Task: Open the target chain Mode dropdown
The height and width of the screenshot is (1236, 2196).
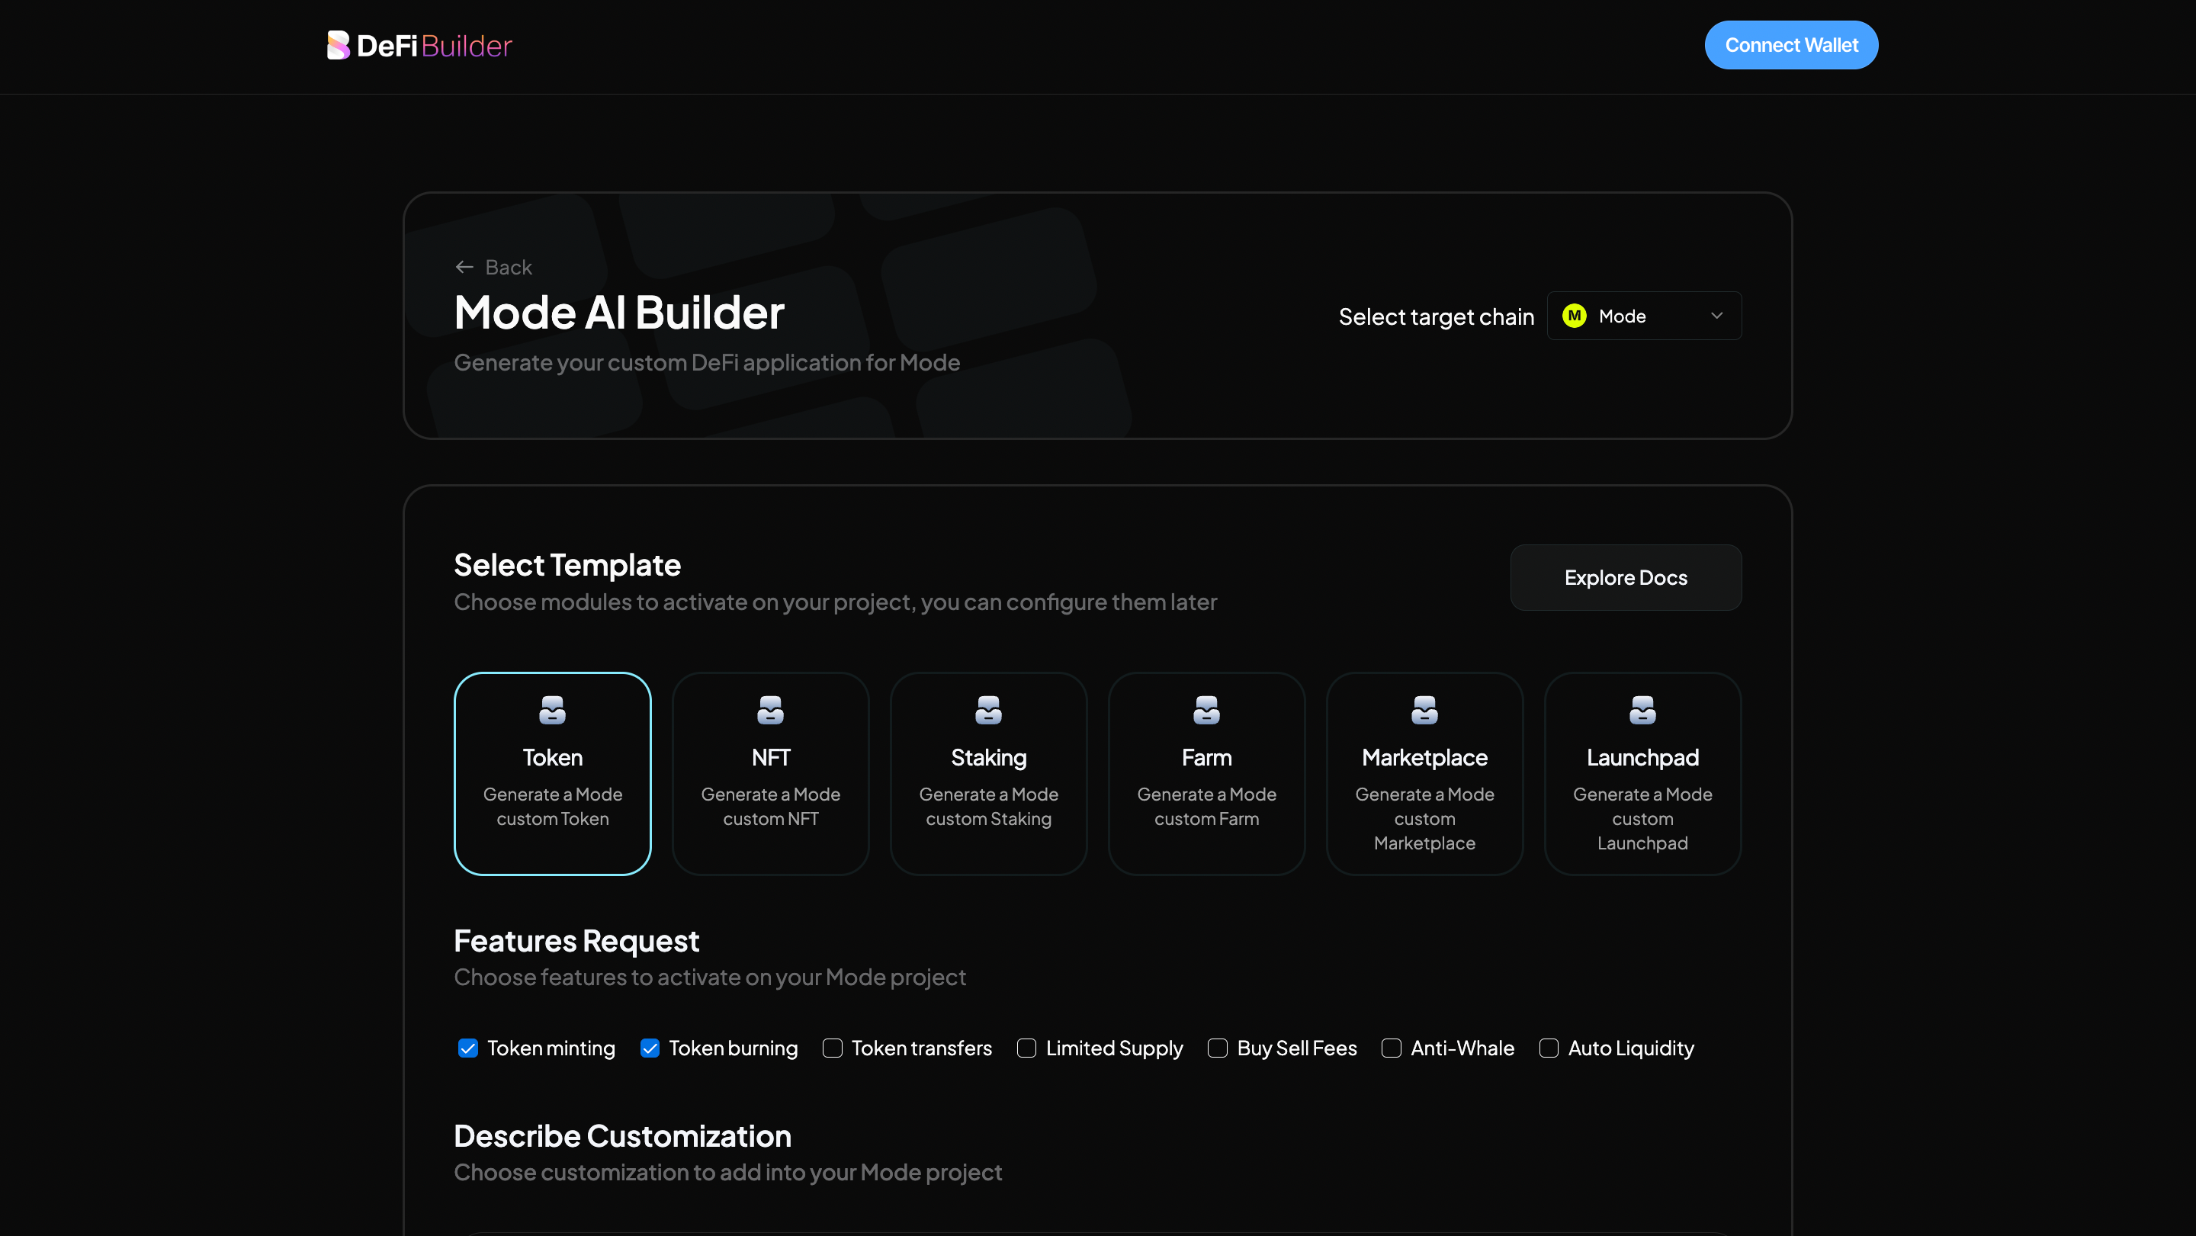Action: 1642,316
